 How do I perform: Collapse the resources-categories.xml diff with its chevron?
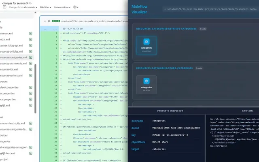[45, 21]
